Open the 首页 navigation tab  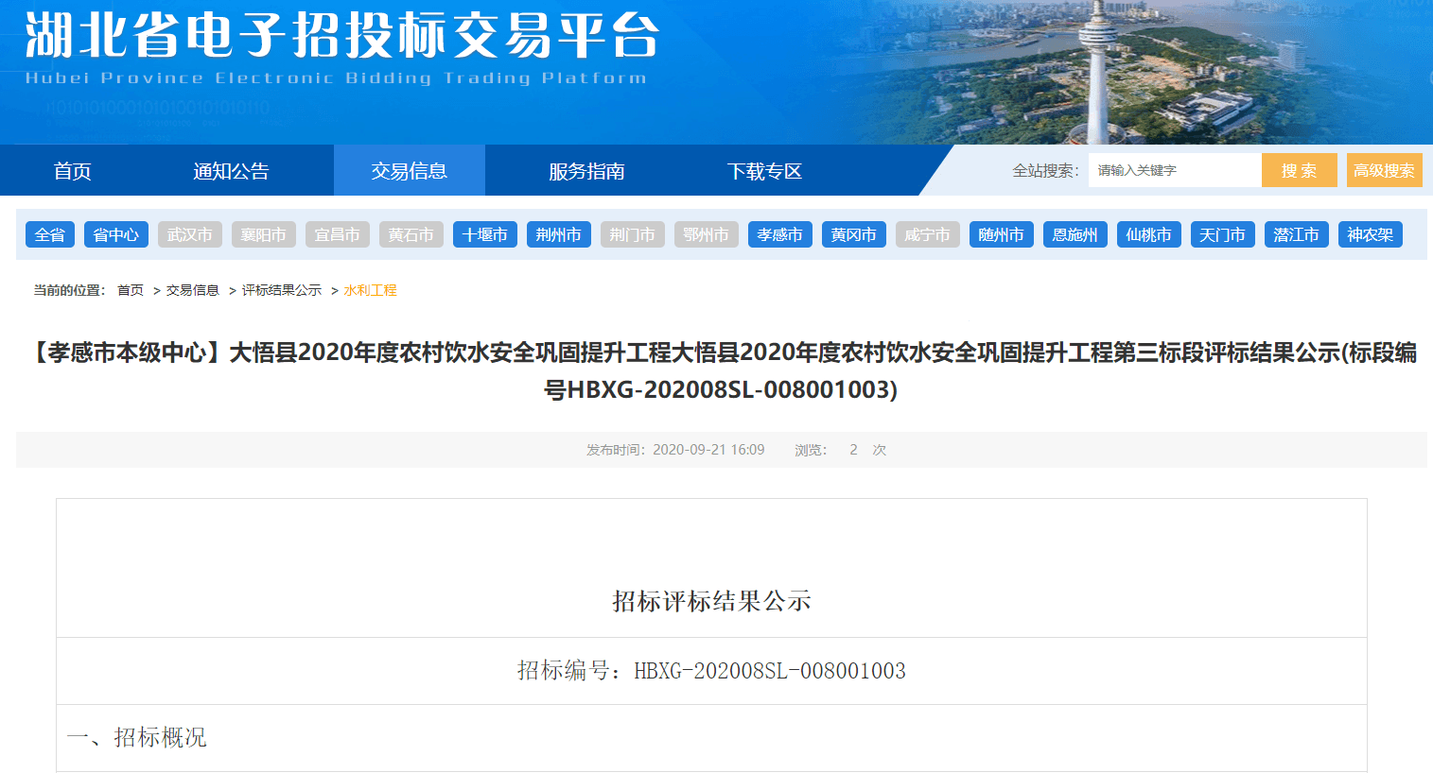(x=72, y=171)
